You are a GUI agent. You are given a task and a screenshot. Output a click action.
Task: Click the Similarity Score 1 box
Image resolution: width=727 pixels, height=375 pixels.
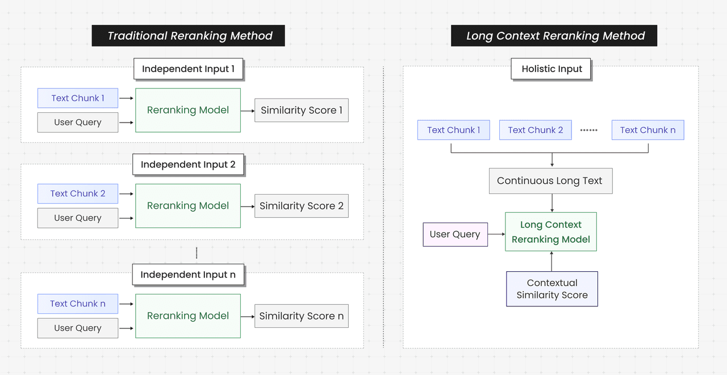tap(301, 111)
